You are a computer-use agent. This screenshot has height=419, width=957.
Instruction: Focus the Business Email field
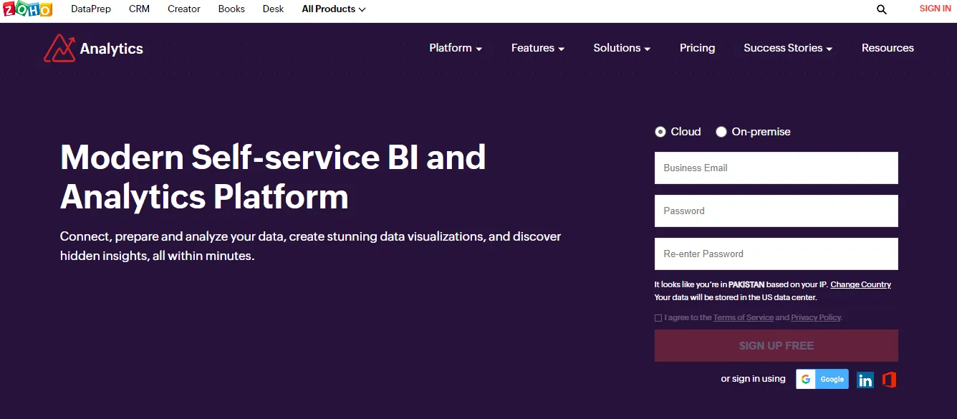[776, 168]
